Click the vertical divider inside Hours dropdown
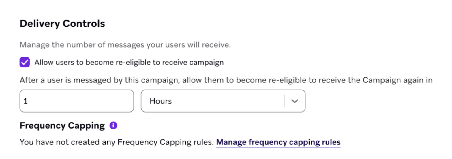Viewport: 452px width, 159px height. pyautogui.click(x=284, y=101)
